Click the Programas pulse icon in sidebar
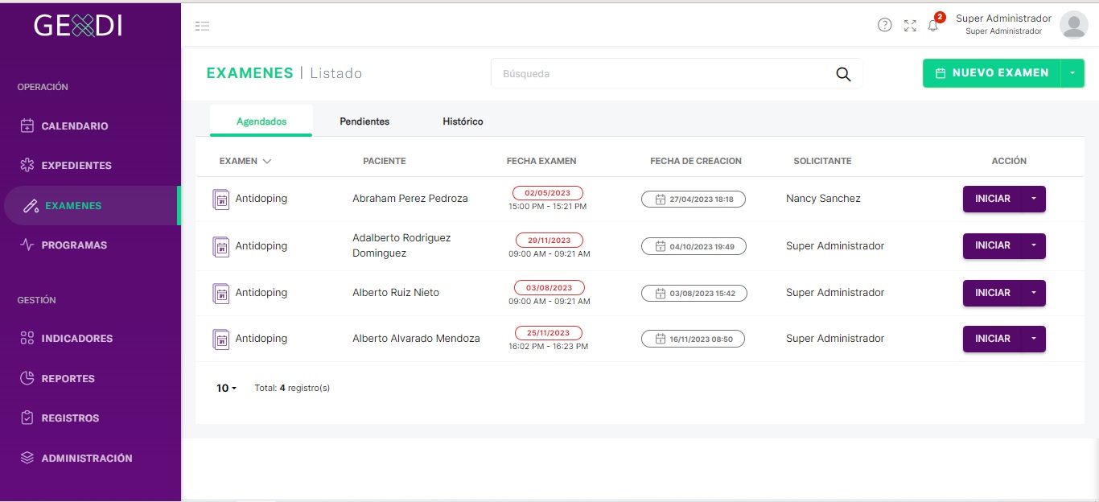The image size is (1099, 502). click(27, 245)
